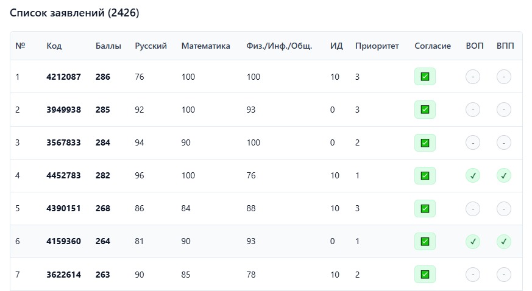Click the green ВПП check icon for 4159360
This screenshot has height=291, width=532.
[x=503, y=242]
